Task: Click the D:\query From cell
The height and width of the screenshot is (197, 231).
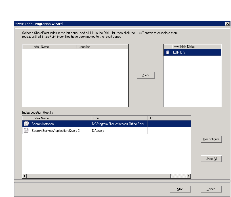Action: (x=119, y=130)
